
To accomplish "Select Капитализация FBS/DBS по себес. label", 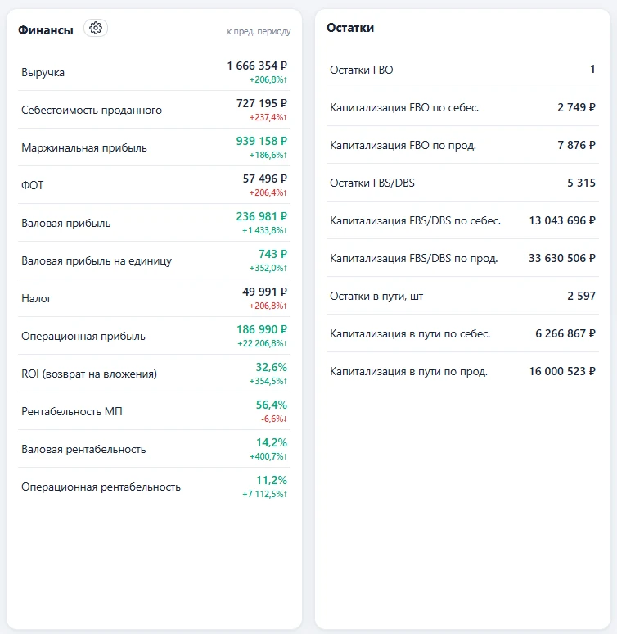I will 416,221.
